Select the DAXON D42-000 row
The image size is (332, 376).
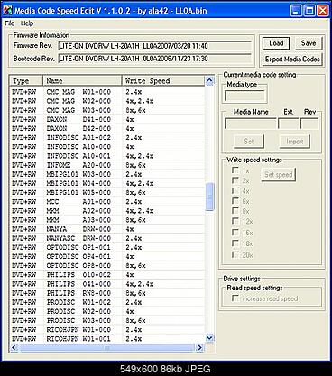click(107, 128)
